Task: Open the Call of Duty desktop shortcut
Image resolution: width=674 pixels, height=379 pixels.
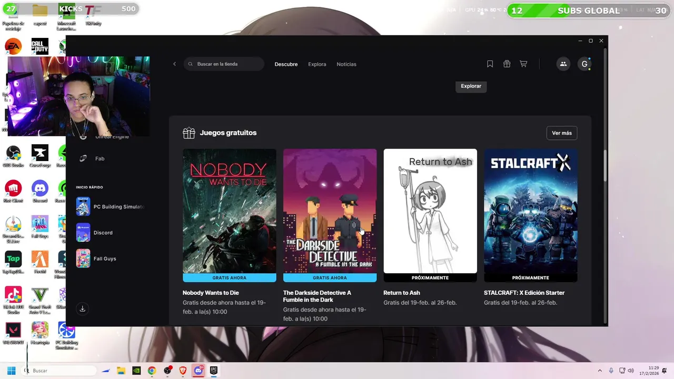Action: coord(40,46)
